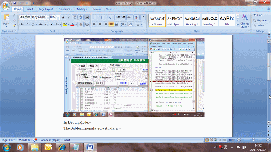Align text to the right
The height and width of the screenshot is (152, 271).
point(106,24)
